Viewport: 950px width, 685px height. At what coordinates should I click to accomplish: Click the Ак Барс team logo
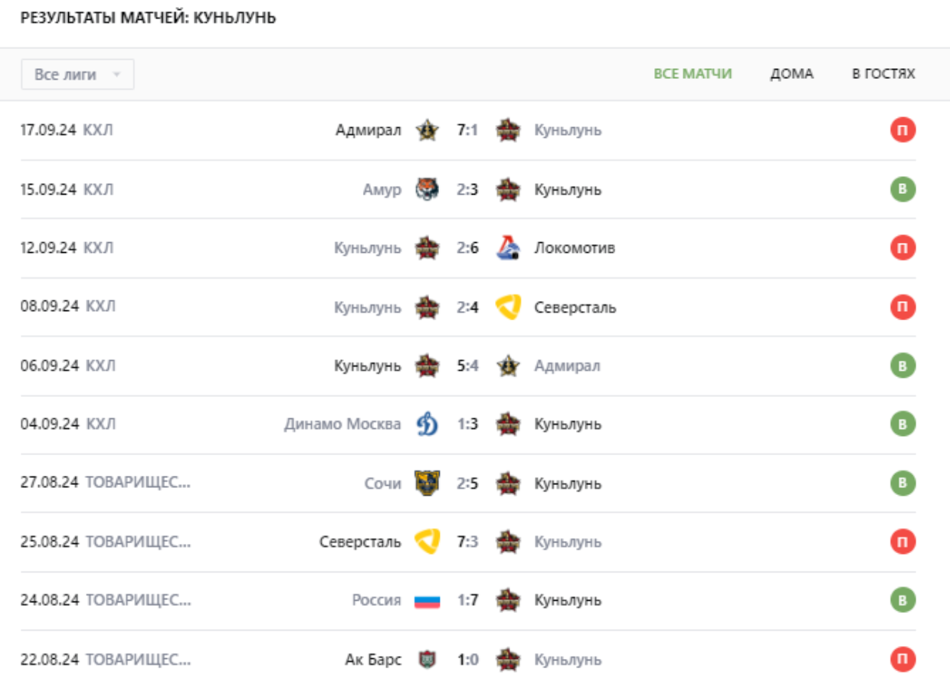click(427, 660)
